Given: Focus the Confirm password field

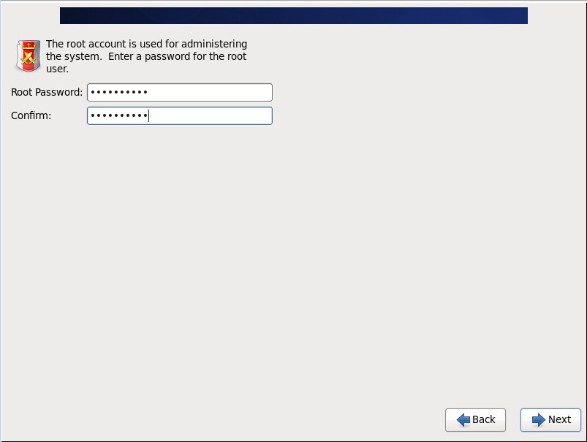Looking at the screenshot, I should click(x=180, y=116).
